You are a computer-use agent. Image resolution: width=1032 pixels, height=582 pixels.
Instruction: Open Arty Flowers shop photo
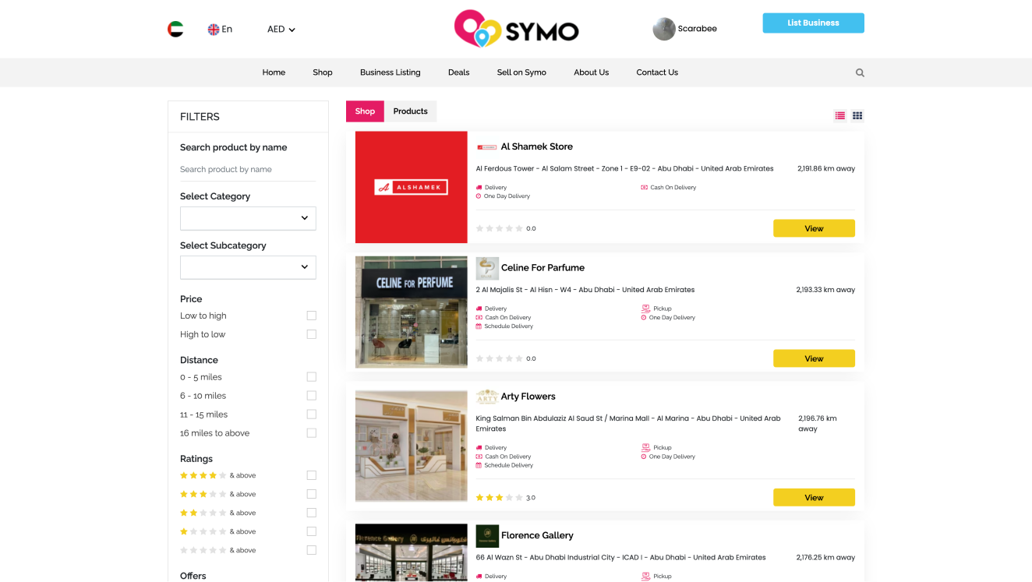[411, 446]
